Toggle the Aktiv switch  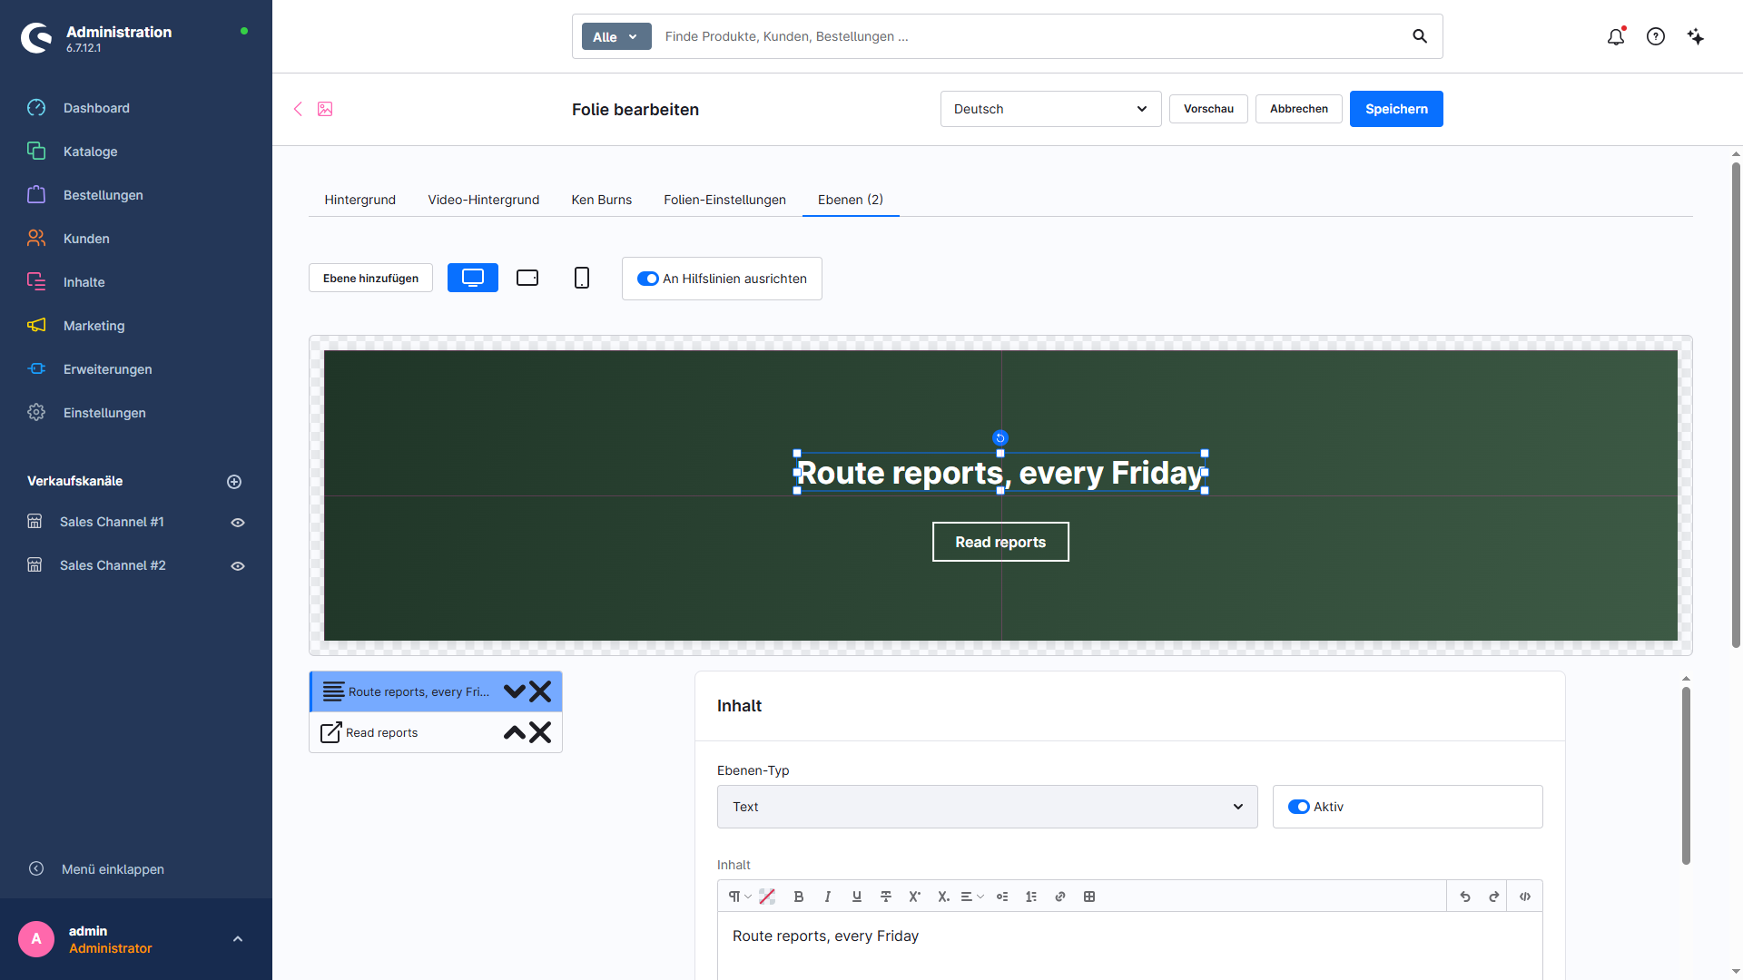[x=1299, y=807]
